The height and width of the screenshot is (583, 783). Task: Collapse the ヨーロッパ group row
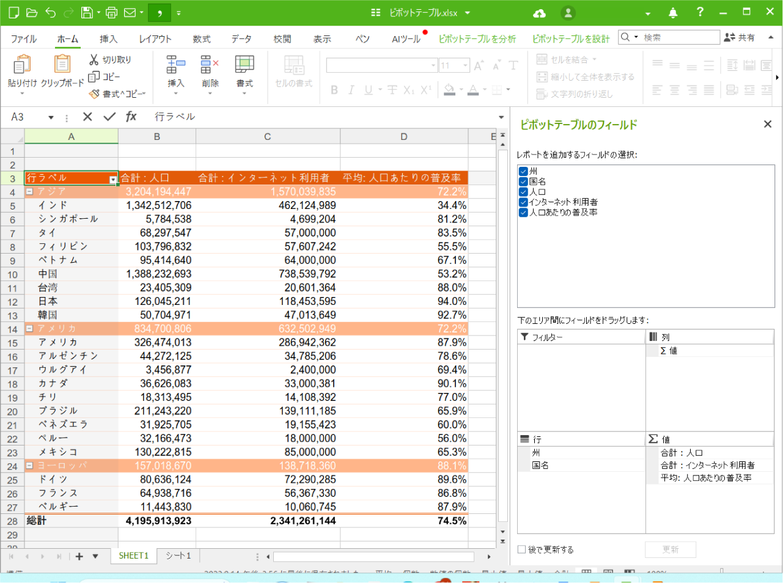click(29, 466)
